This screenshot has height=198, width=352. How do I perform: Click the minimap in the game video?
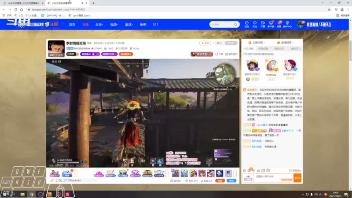[224, 73]
